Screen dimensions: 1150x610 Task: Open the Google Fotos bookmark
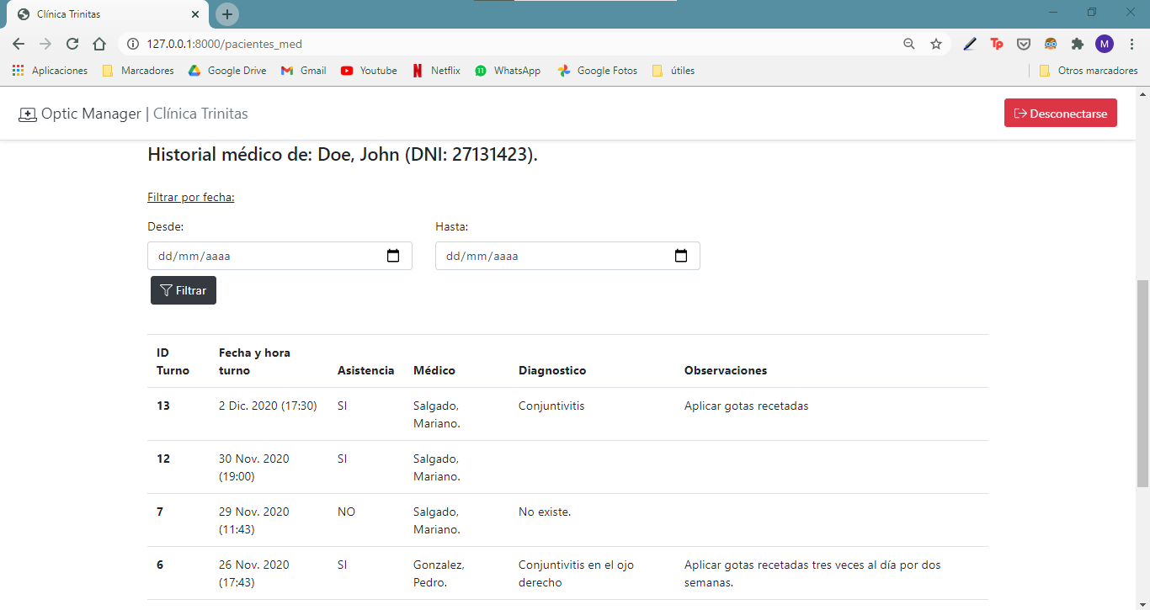(597, 71)
